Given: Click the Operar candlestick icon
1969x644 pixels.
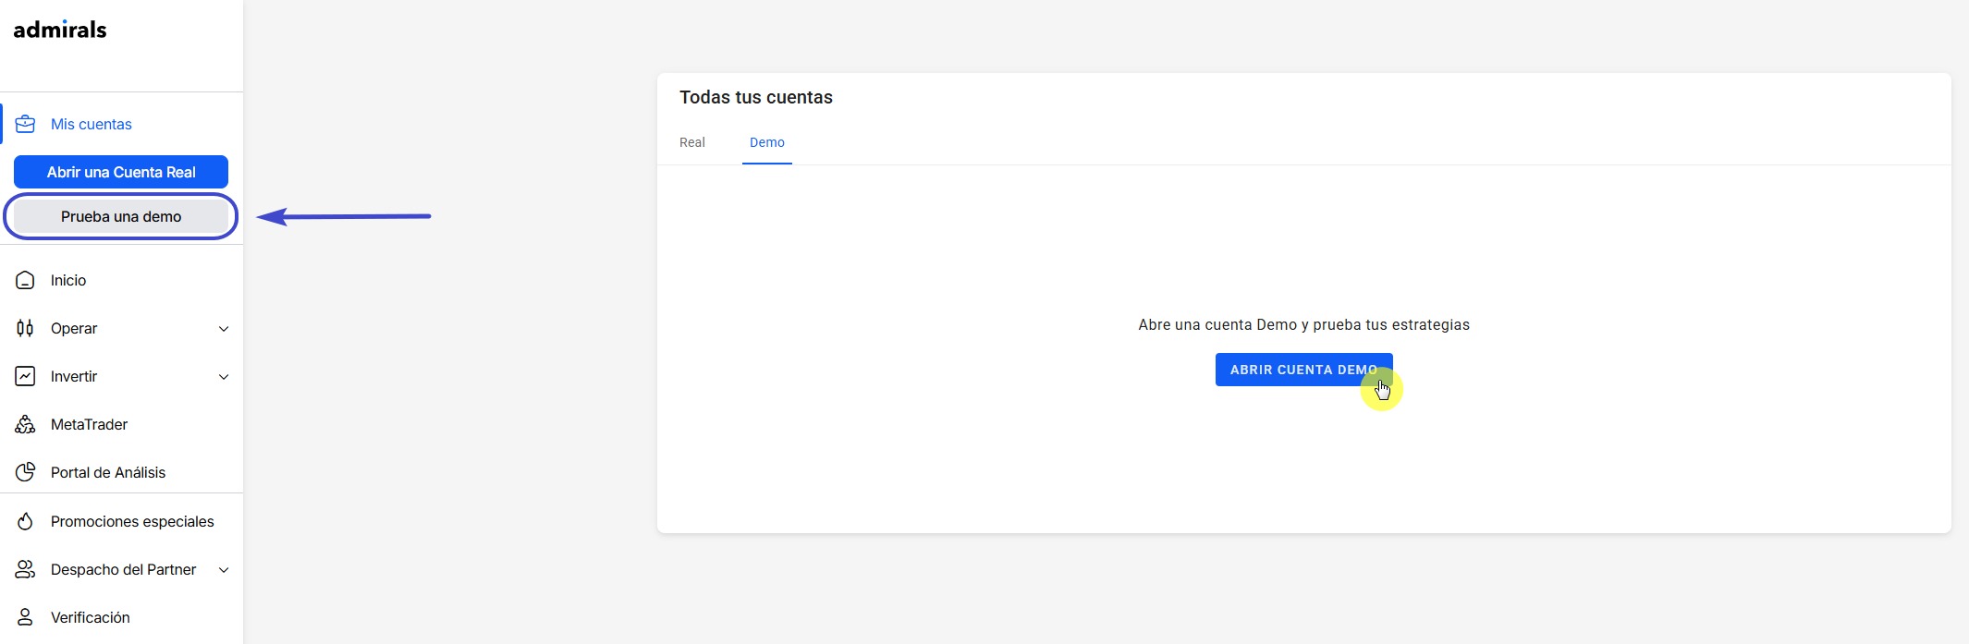Looking at the screenshot, I should (25, 328).
